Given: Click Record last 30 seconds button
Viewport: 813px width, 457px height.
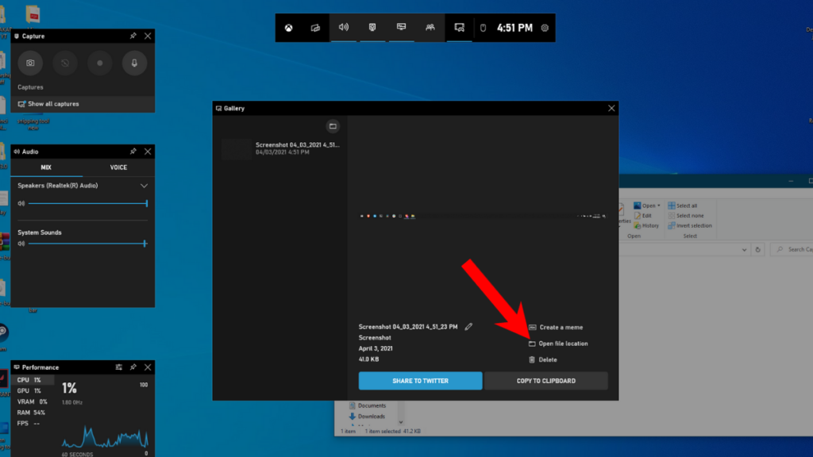Looking at the screenshot, I should coord(65,63).
